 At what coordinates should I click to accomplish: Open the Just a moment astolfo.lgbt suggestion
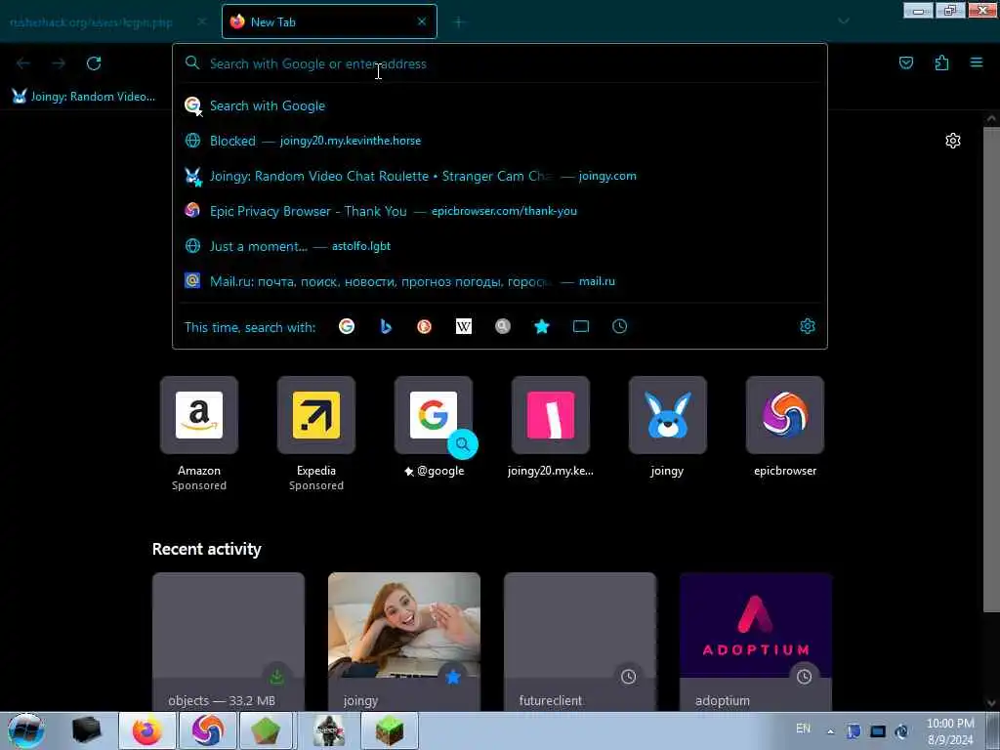click(x=500, y=246)
